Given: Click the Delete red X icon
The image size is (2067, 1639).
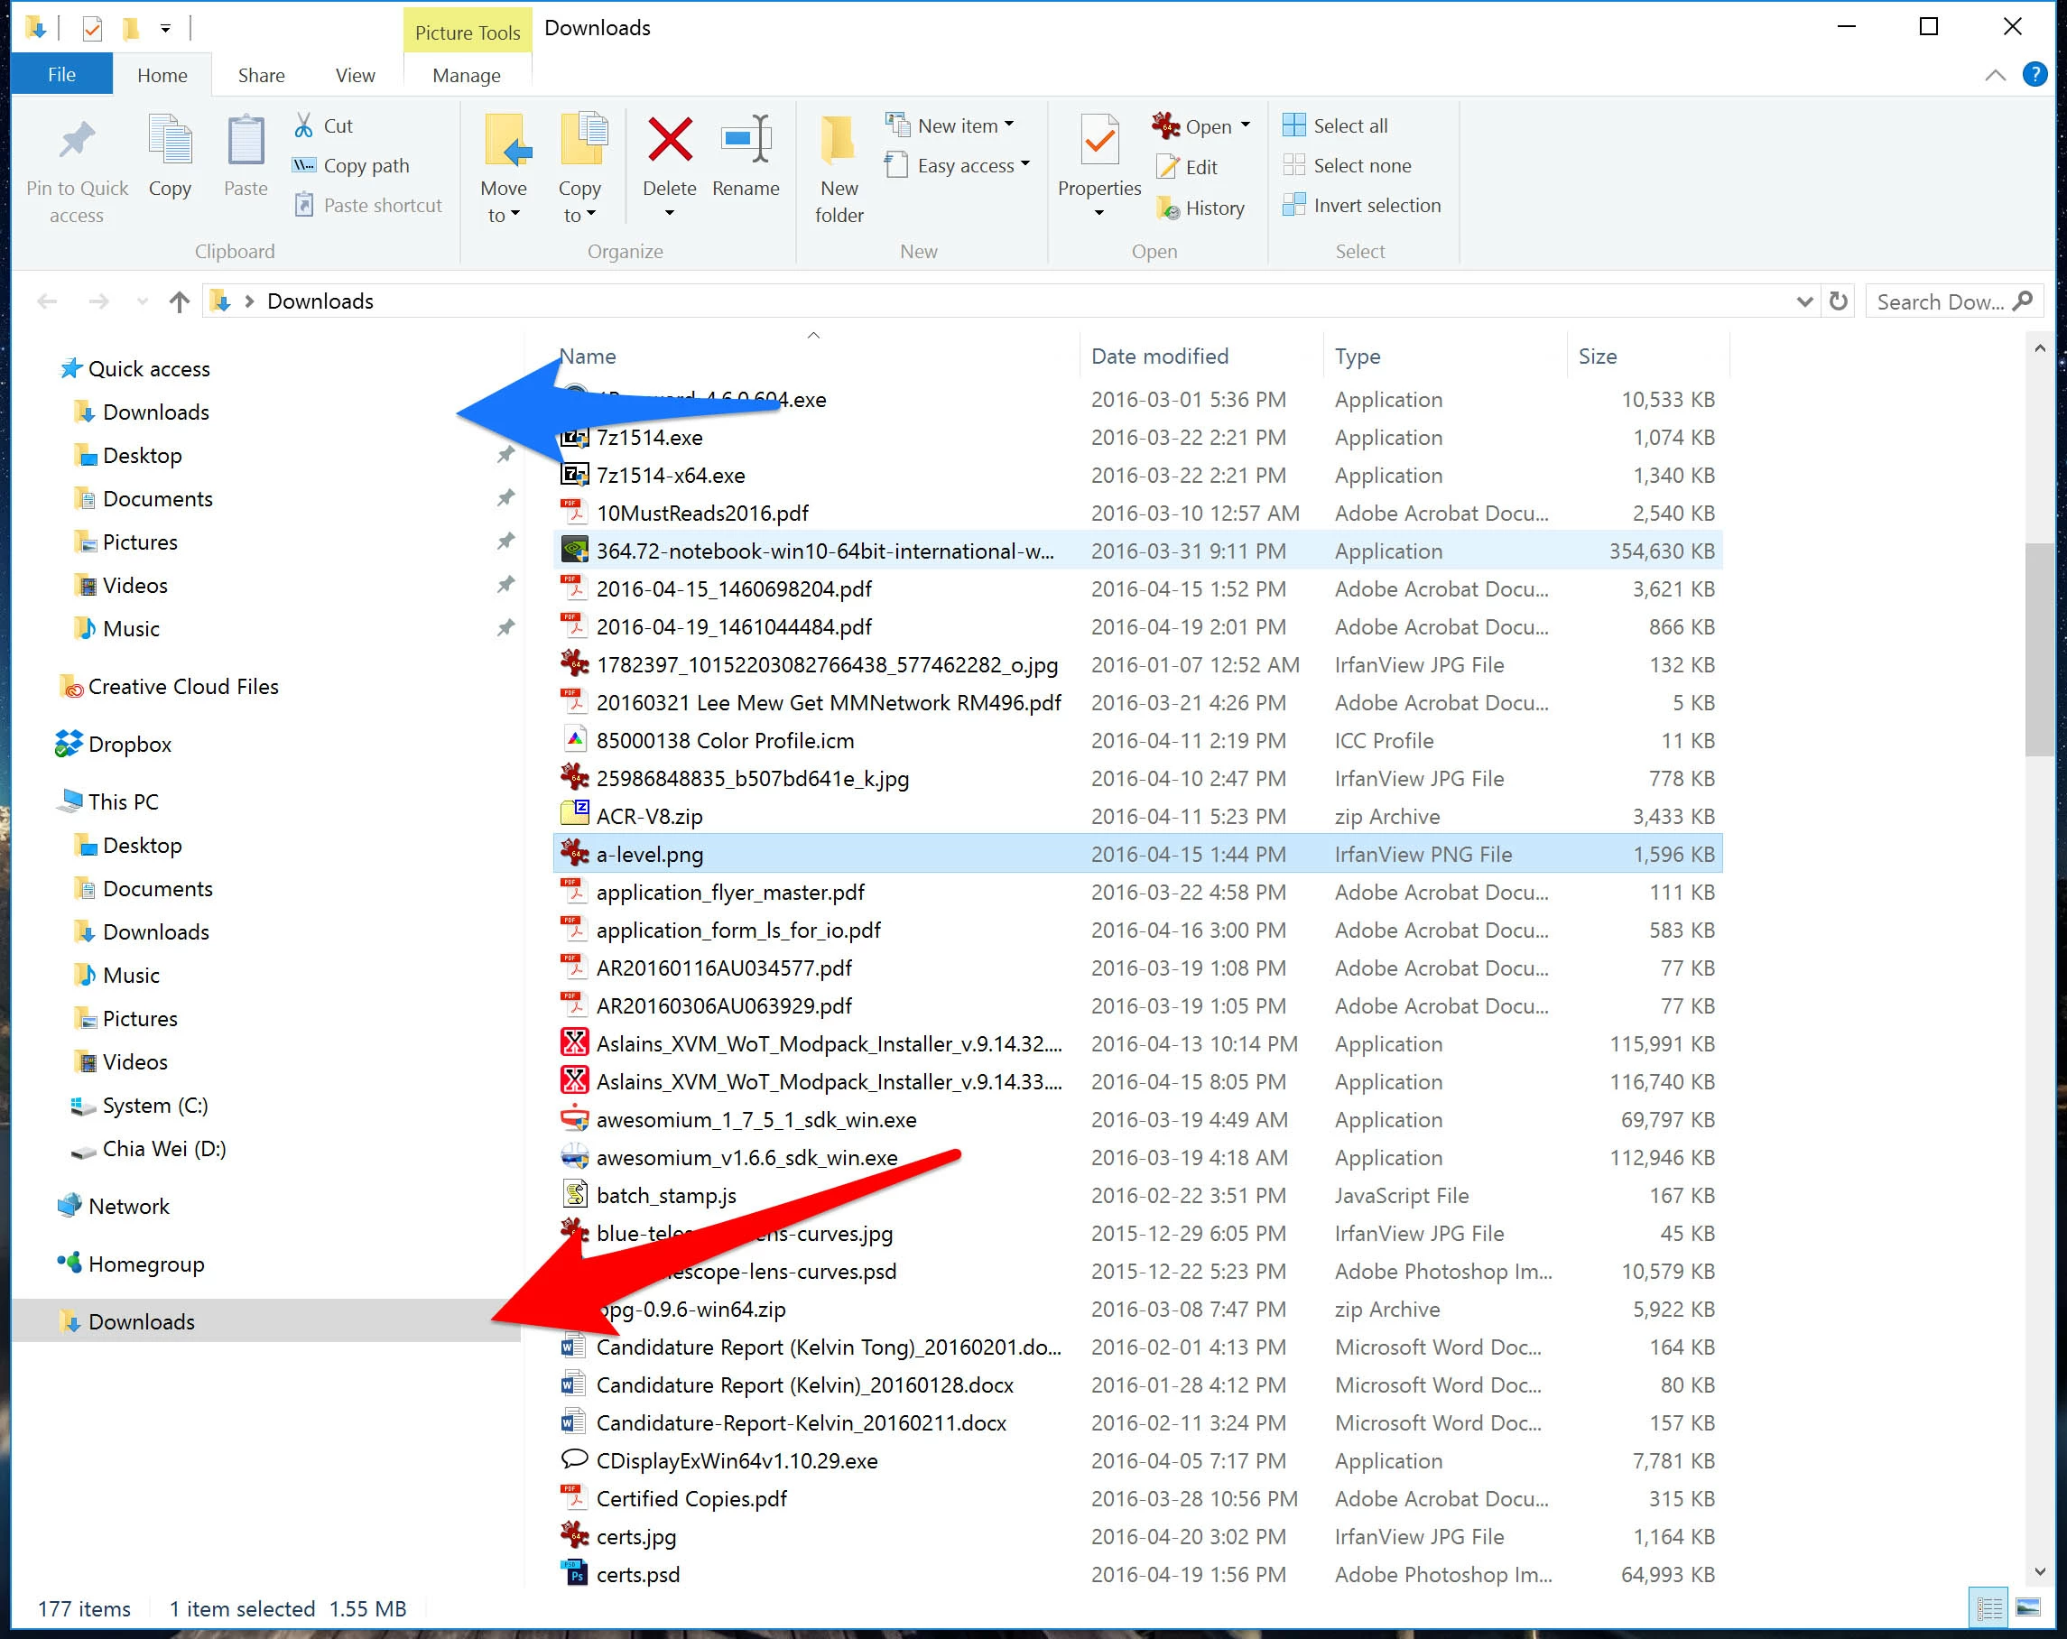Looking at the screenshot, I should (669, 141).
